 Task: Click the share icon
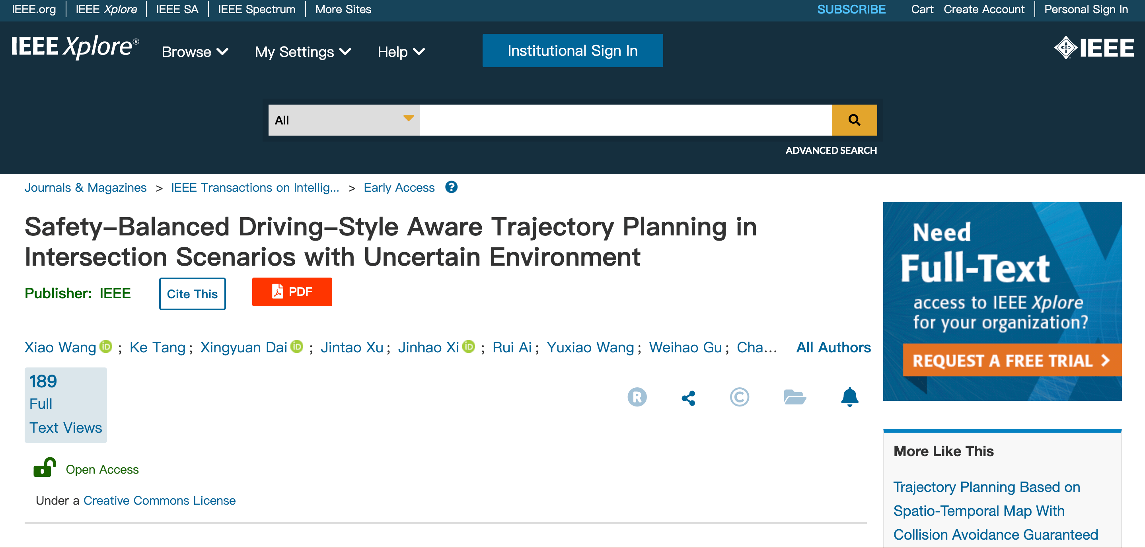[689, 397]
